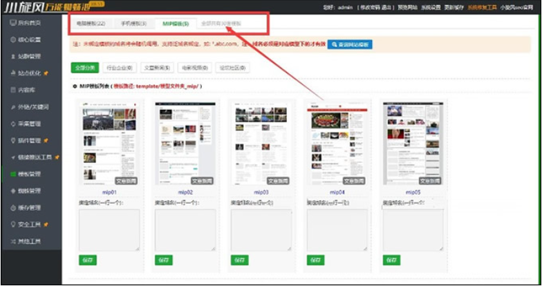This screenshot has width=542, height=286.
Task: Click the green 保存 button under mip05
Action: click(391, 260)
